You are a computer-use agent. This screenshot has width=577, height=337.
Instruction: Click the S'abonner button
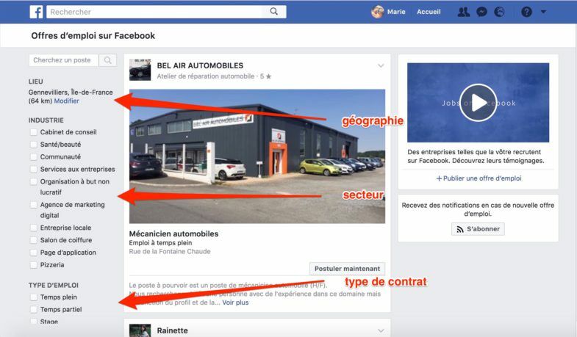[x=478, y=229]
